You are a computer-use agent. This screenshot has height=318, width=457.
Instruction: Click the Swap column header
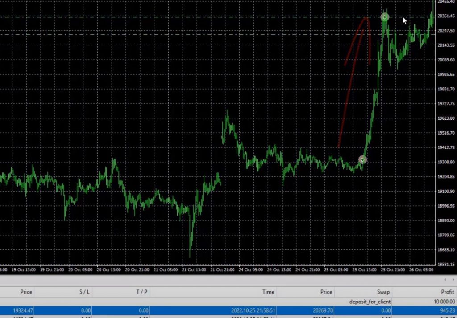coord(382,292)
